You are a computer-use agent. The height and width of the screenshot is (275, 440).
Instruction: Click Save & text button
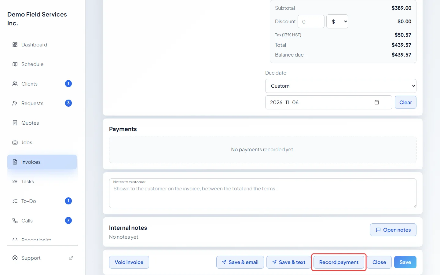coord(289,262)
